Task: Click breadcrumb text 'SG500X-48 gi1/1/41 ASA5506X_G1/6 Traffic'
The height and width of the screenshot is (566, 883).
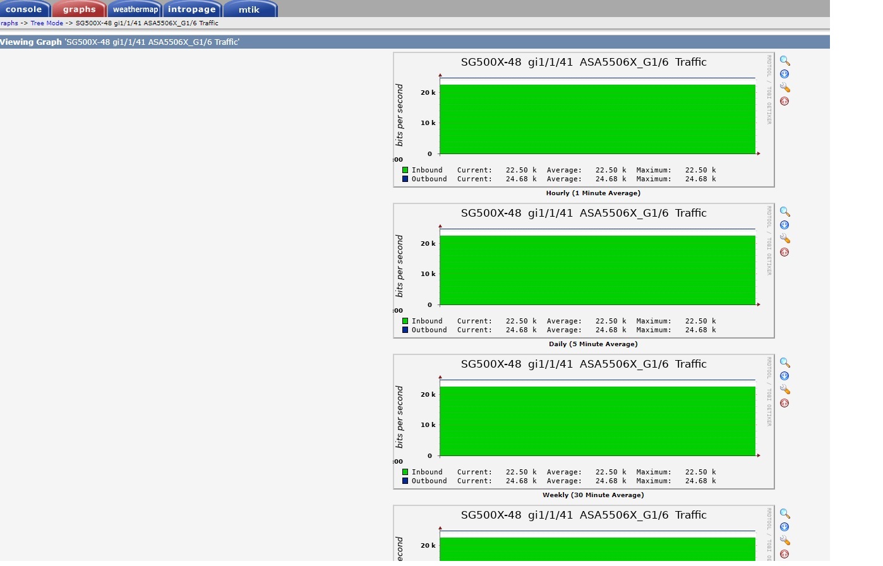Action: point(147,23)
